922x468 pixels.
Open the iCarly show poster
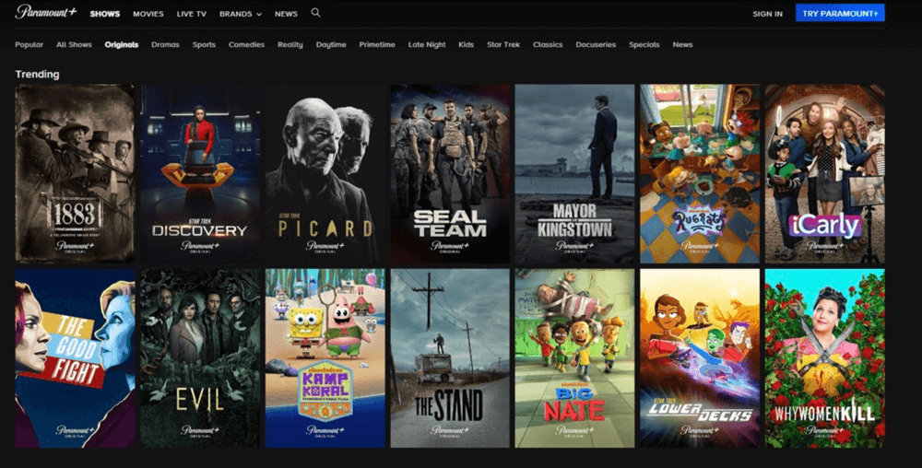click(x=825, y=174)
